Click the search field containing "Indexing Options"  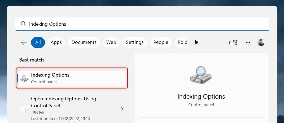tap(140, 24)
